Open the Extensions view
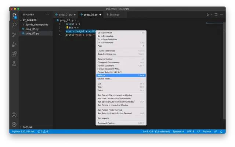Image resolution: width=235 pixels, height=147 pixels. (14, 54)
